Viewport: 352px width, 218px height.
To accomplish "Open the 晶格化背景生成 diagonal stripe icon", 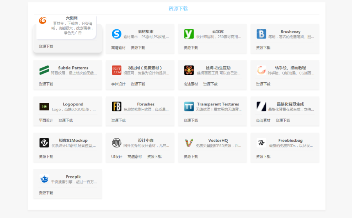I will pos(261,107).
